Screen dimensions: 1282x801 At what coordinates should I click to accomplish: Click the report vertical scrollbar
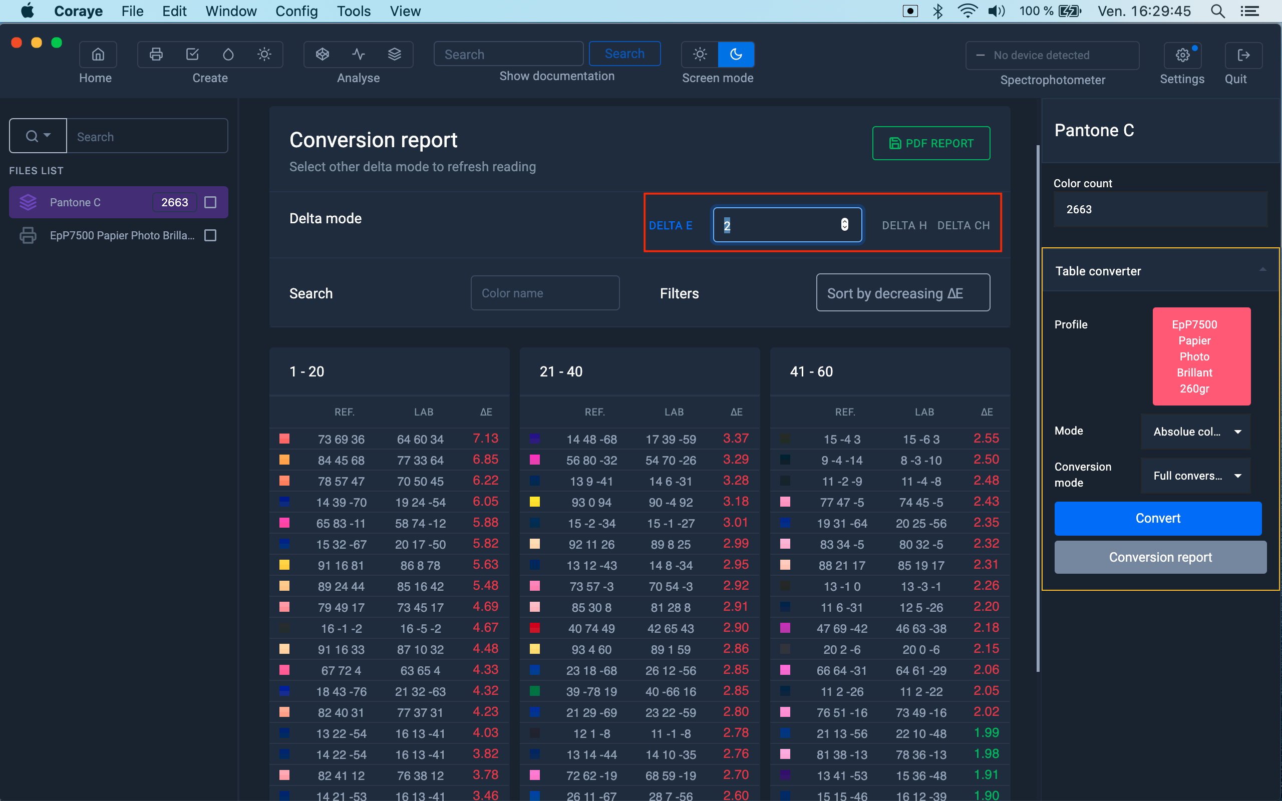click(x=1038, y=408)
